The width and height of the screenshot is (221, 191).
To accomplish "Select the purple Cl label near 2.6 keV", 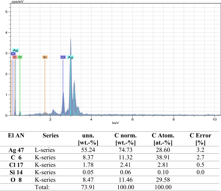I will (63, 57).
